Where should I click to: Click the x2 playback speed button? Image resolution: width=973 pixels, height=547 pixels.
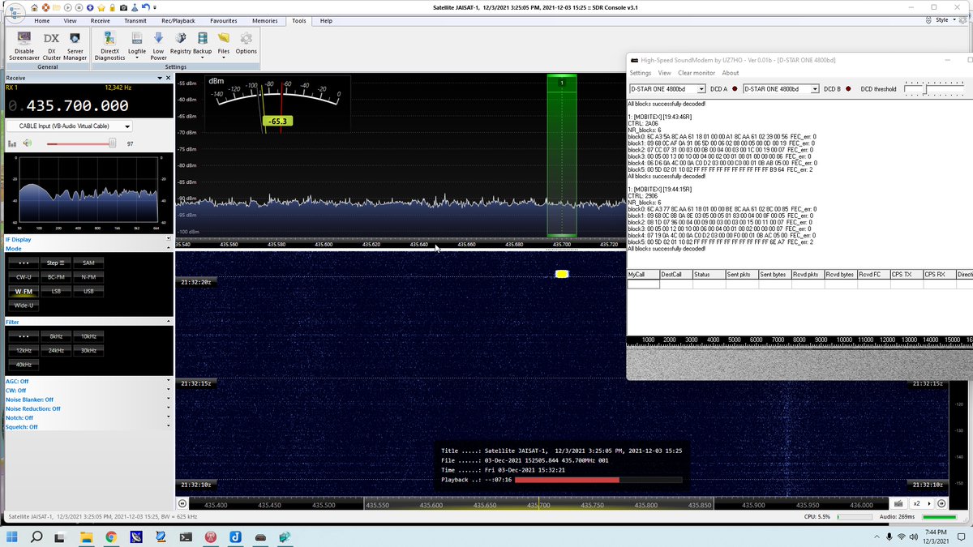[918, 503]
